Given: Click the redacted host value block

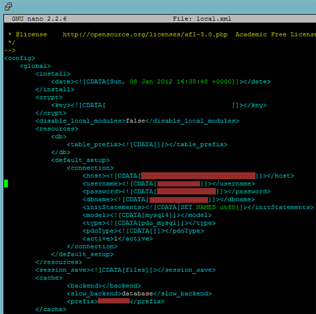Looking at the screenshot, I should tap(199, 176).
